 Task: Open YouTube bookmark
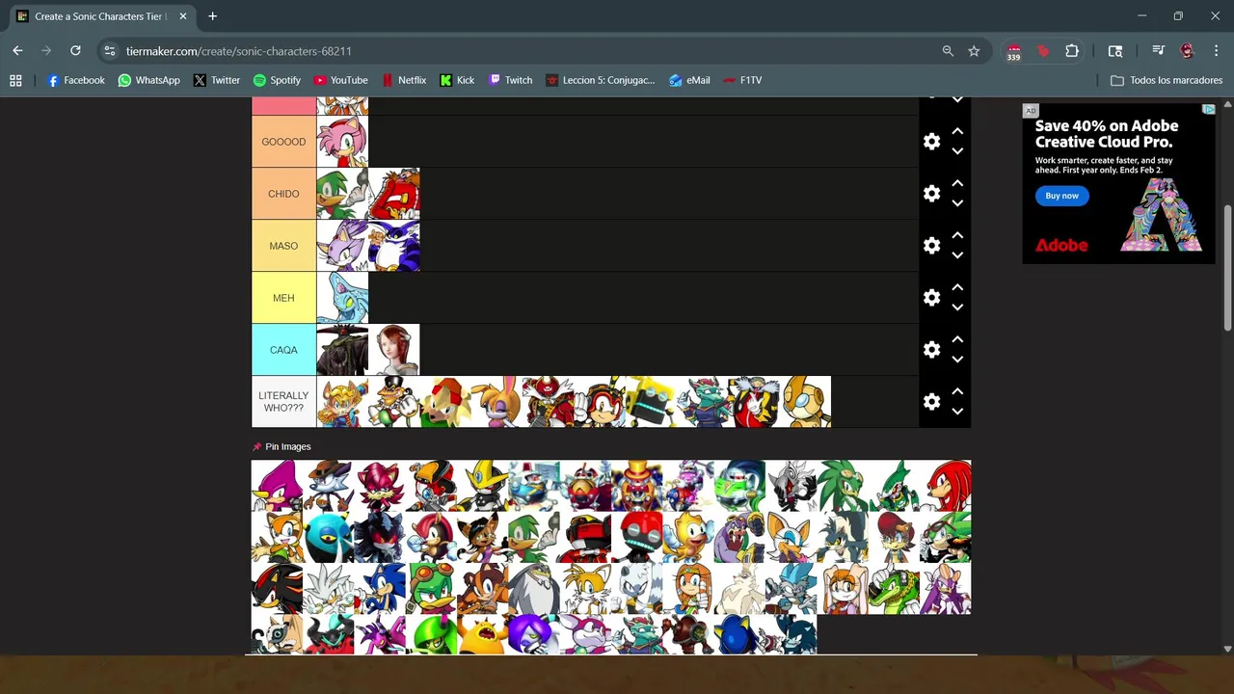[x=340, y=80]
